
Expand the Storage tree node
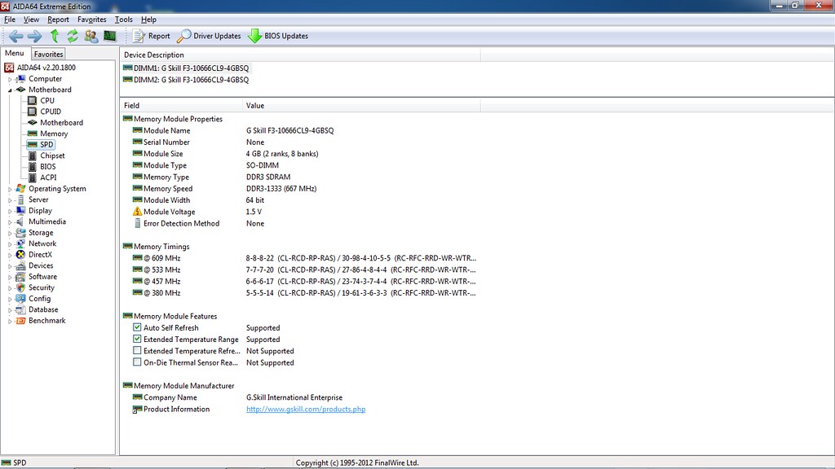pyautogui.click(x=10, y=234)
